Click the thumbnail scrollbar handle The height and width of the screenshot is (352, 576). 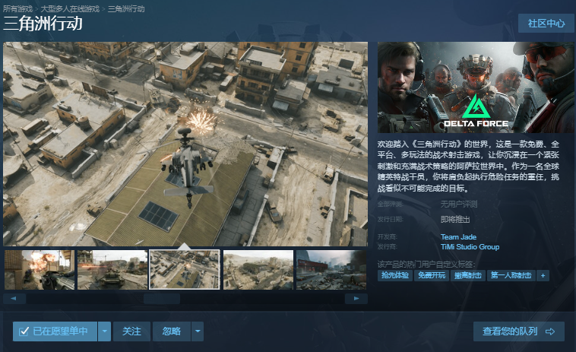point(162,299)
